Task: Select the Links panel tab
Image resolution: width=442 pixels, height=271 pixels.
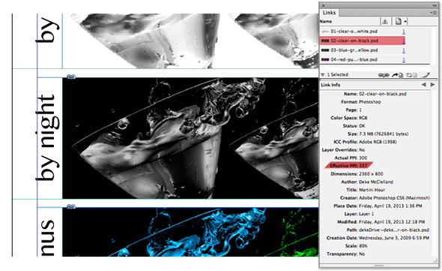Action: 329,13
